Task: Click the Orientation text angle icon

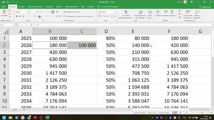Action: click(x=57, y=12)
